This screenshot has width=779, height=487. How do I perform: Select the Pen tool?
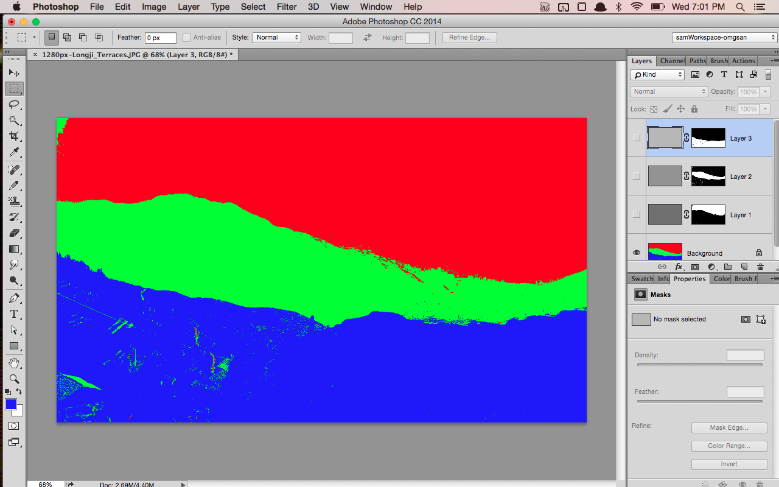[x=14, y=298]
